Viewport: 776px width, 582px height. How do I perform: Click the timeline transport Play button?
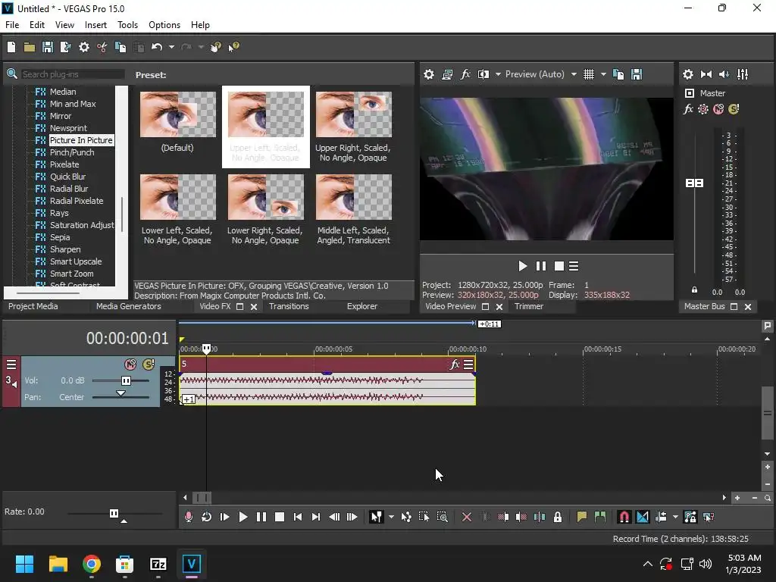click(x=243, y=517)
